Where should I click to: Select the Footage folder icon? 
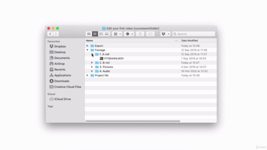point(92,50)
